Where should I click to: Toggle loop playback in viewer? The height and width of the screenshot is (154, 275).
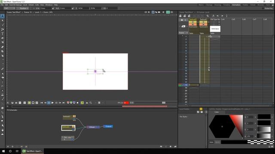(56, 103)
